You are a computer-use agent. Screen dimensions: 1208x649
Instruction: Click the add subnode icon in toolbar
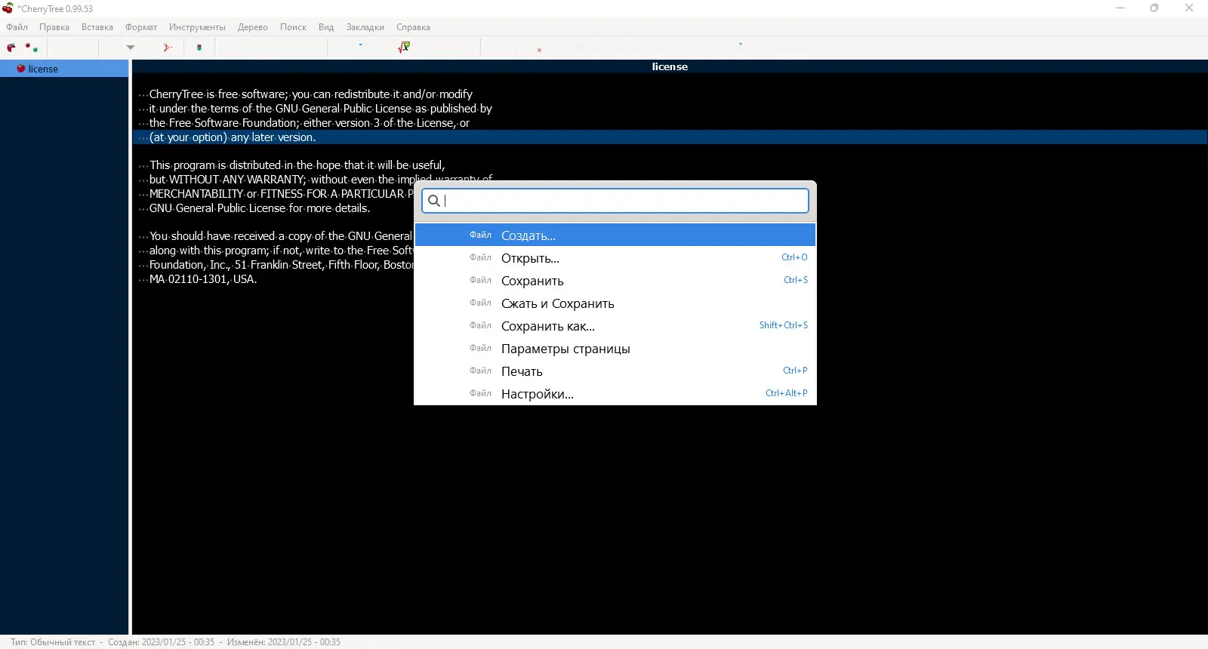32,48
